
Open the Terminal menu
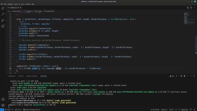coord(27,4)
